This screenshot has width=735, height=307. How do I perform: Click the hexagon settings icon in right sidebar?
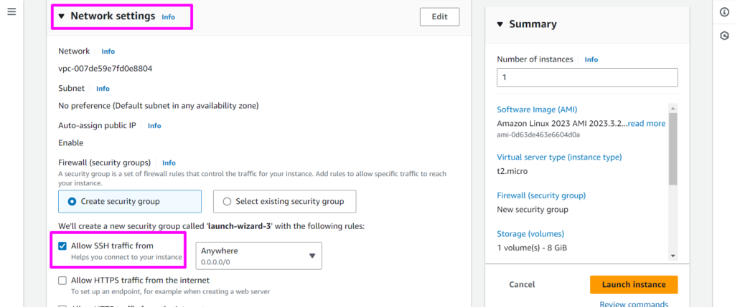724,35
